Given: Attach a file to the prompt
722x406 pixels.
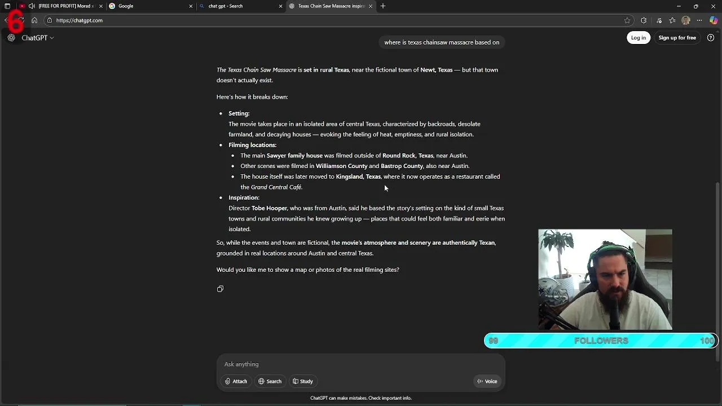Looking at the screenshot, I should click(x=236, y=381).
